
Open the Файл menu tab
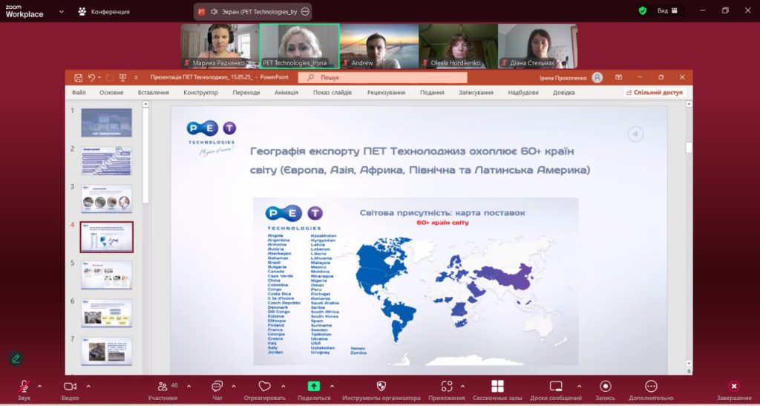79,93
